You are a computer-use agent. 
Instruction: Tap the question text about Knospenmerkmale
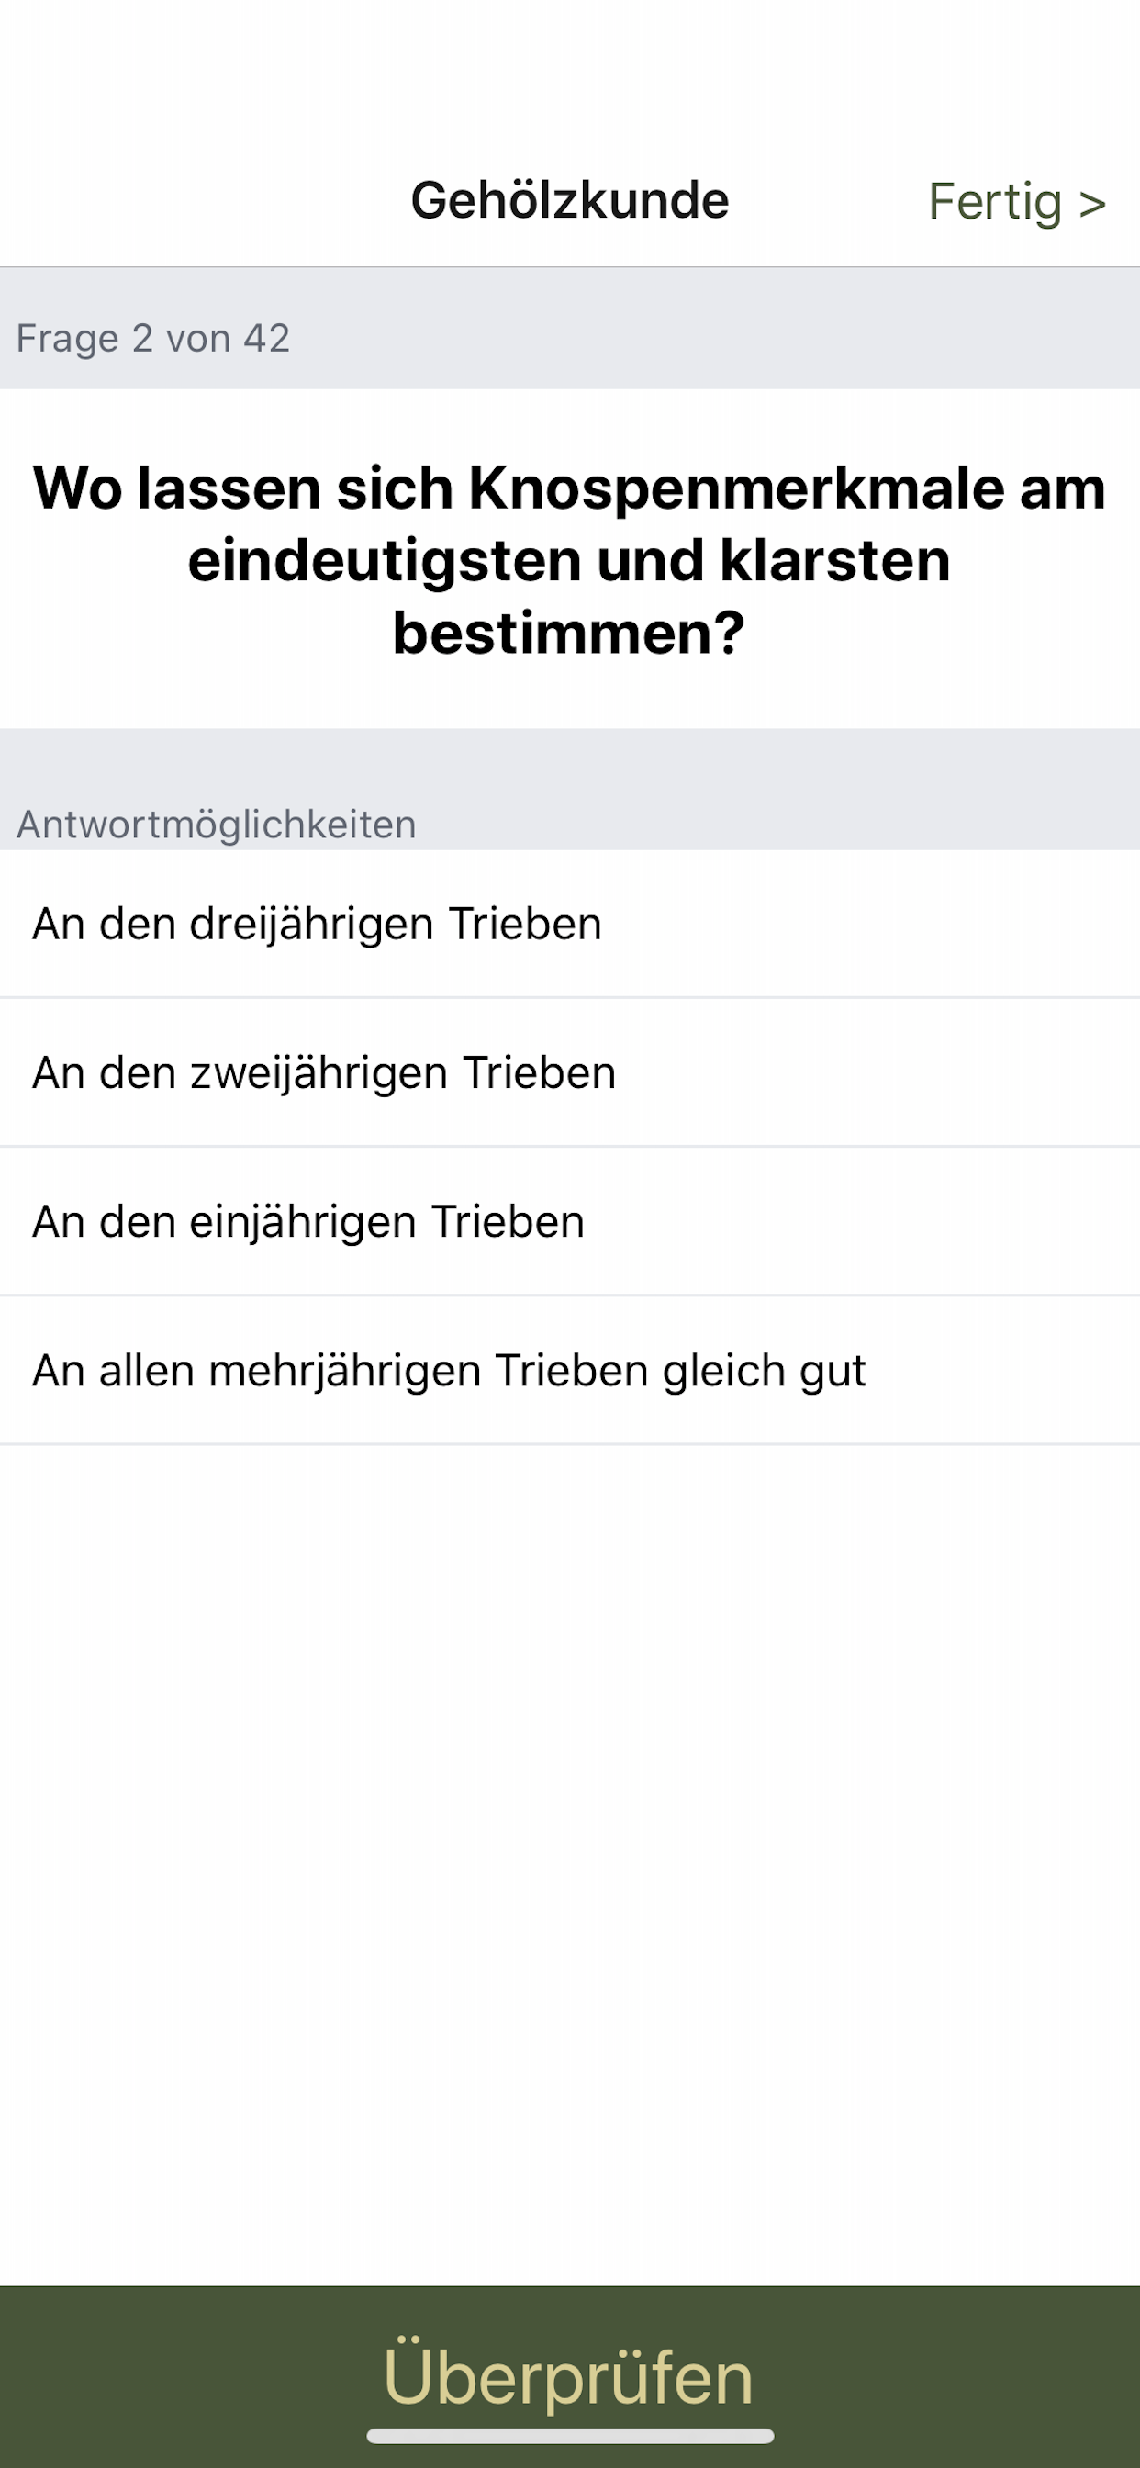tap(570, 559)
